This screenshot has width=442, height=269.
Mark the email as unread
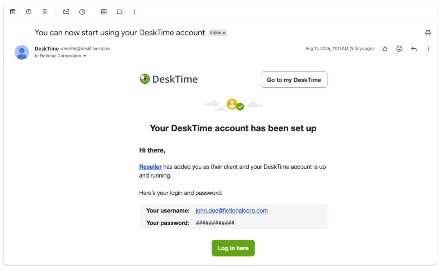(x=66, y=12)
